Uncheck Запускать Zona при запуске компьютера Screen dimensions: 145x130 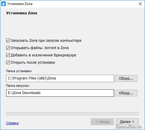(x=8, y=41)
